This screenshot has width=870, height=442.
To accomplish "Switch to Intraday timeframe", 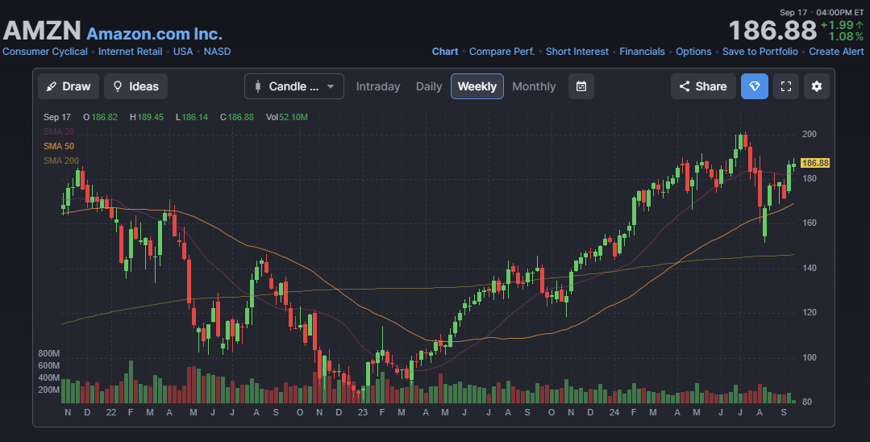I will tap(378, 86).
